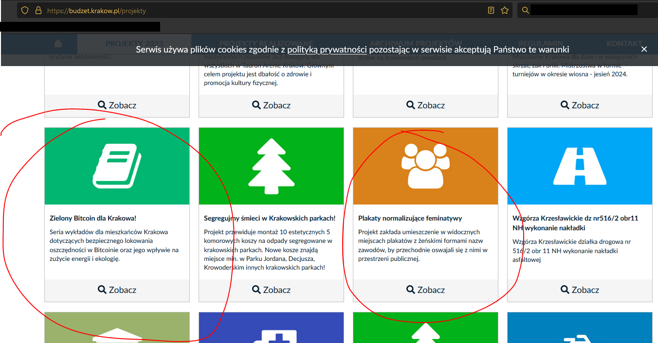Click the padlock site security icon
658x343 pixels.
38,10
